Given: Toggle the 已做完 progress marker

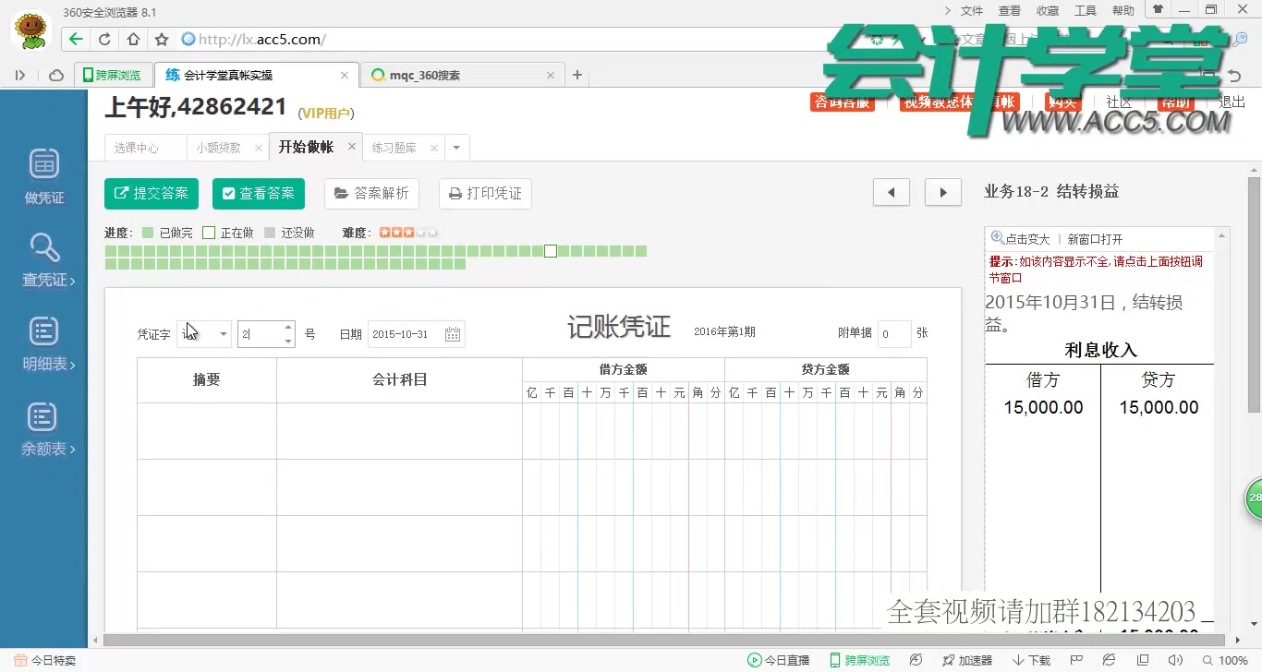Looking at the screenshot, I should 148,232.
